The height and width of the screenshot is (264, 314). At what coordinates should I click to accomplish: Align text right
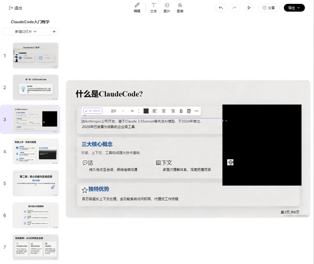click(173, 111)
